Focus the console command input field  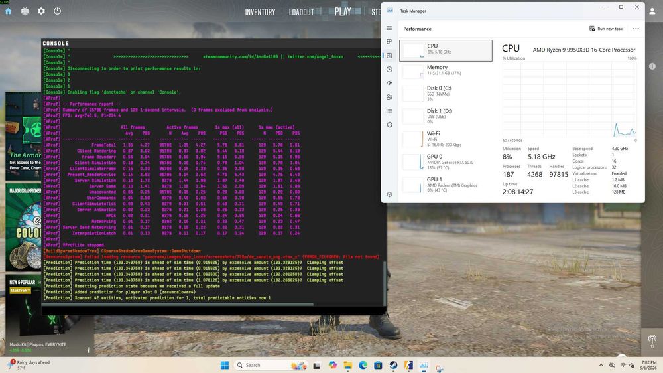(x=213, y=311)
